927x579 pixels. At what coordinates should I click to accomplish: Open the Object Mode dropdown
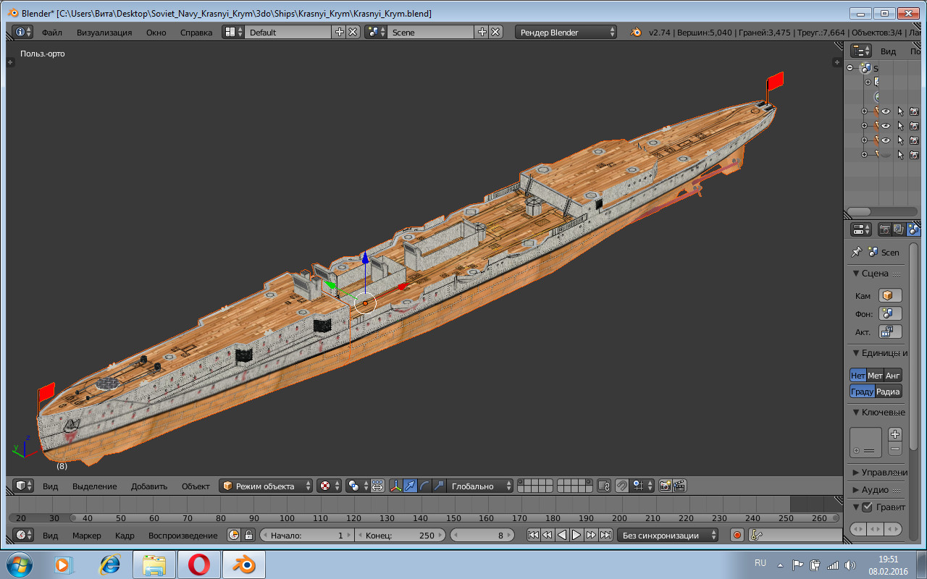267,486
